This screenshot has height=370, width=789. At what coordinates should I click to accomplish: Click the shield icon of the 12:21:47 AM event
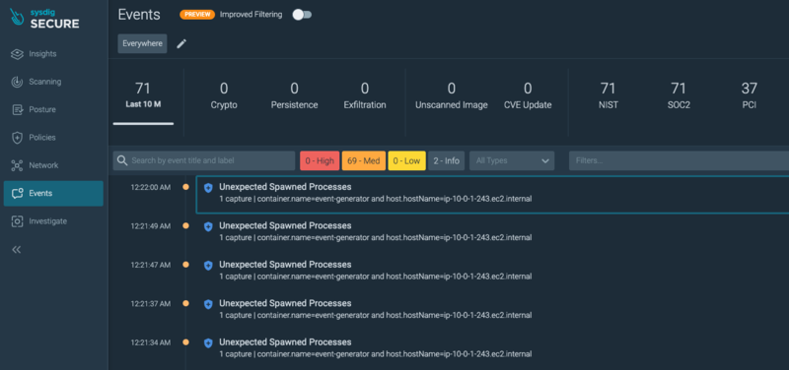tap(208, 266)
